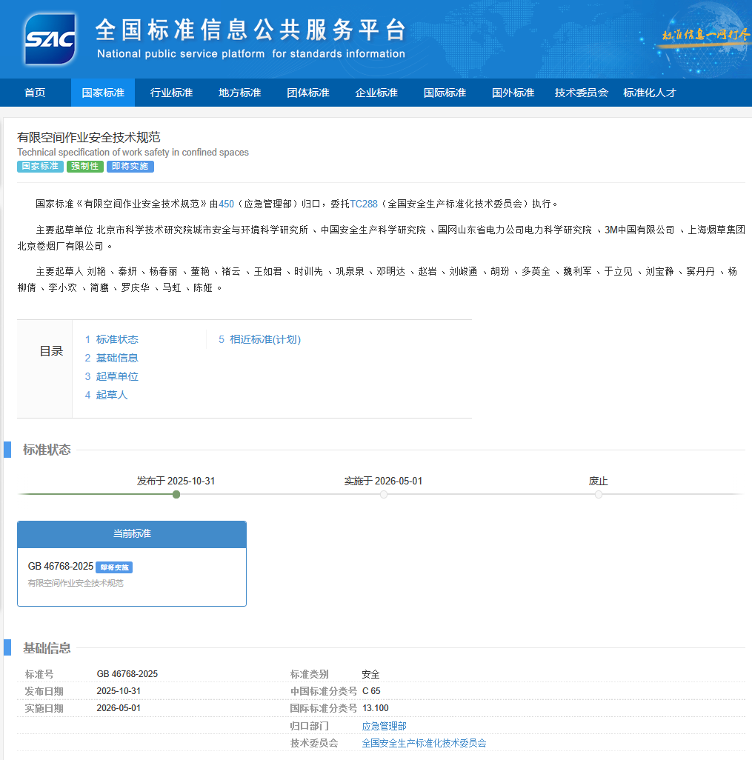Open the 标准化人才 section
The image size is (752, 760).
[650, 92]
